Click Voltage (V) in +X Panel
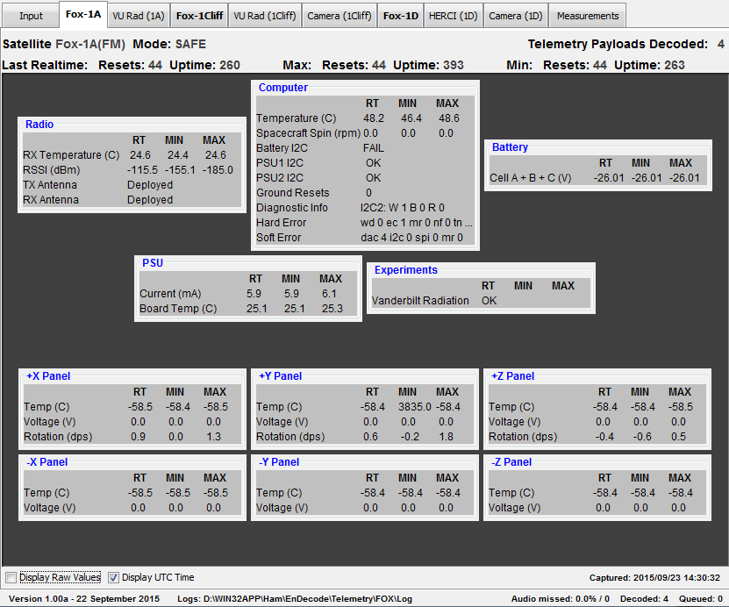Screen dimensions: 729x607 pyautogui.click(x=49, y=422)
